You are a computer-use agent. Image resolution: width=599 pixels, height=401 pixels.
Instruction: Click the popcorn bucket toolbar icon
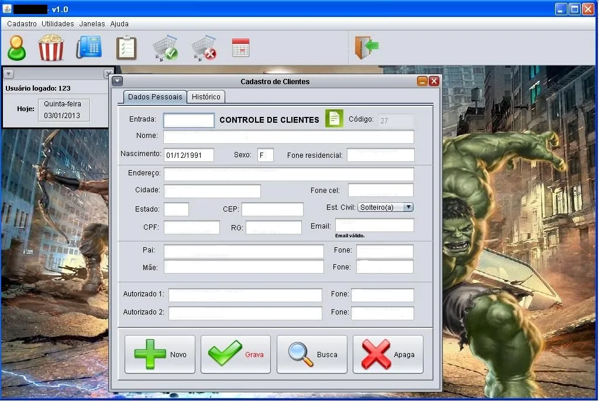(51, 48)
